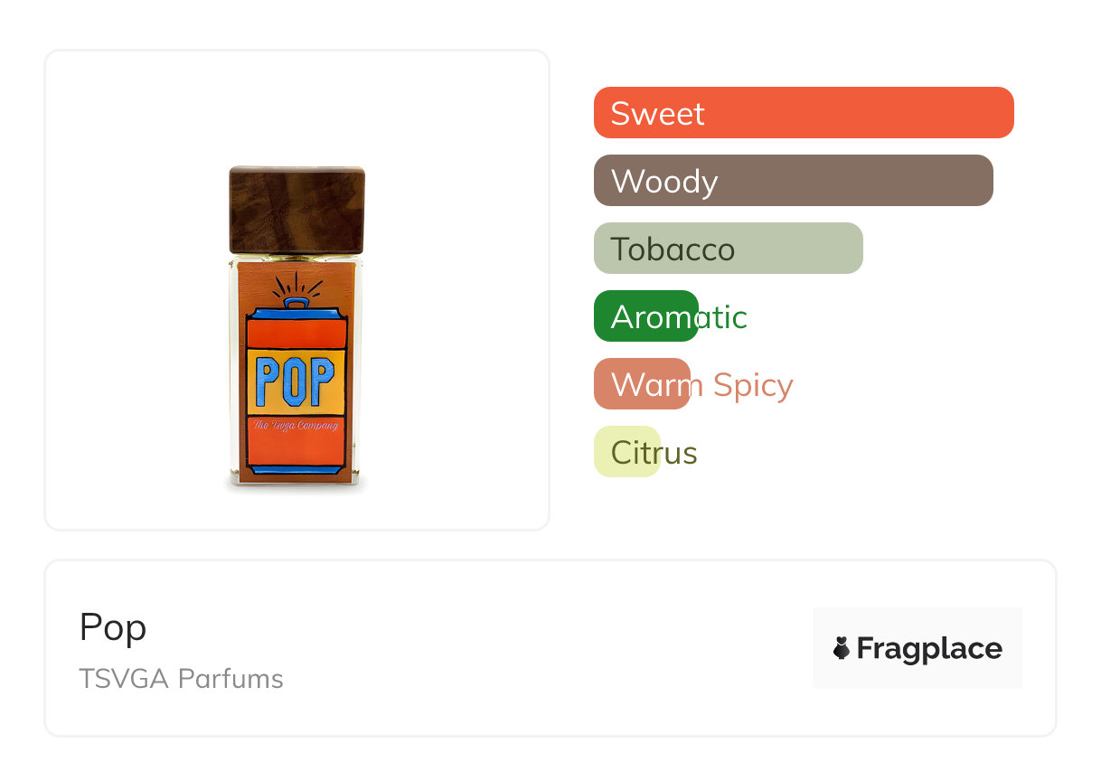Click the light rays above the can drawing

tap(296, 287)
